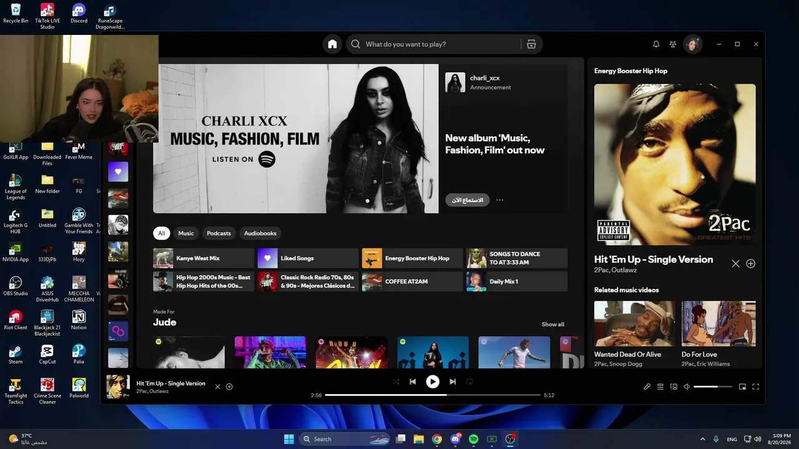Open Classic Rock Radio 70s, 80s tile
The image size is (799, 449).
(308, 281)
